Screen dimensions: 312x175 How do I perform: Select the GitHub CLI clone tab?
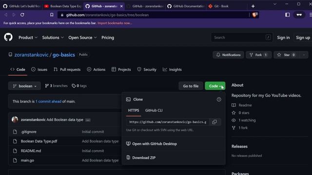154,110
